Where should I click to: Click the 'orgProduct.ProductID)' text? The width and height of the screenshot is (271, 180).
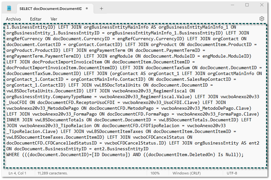[x=33, y=50]
